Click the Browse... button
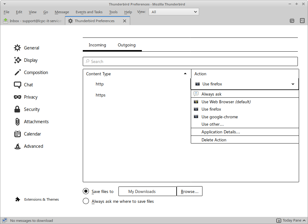Image resolution: width=308 pixels, height=224 pixels. pos(190,191)
